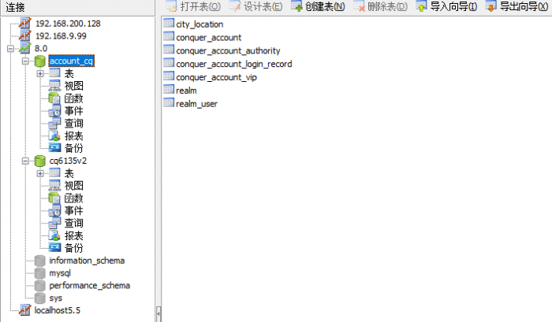Click the 导出向导 (export wizard) toolbar icon
This screenshot has height=322, width=552.
click(490, 7)
